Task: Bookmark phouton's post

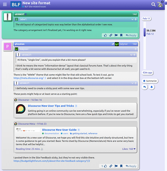Action: click(121, 166)
